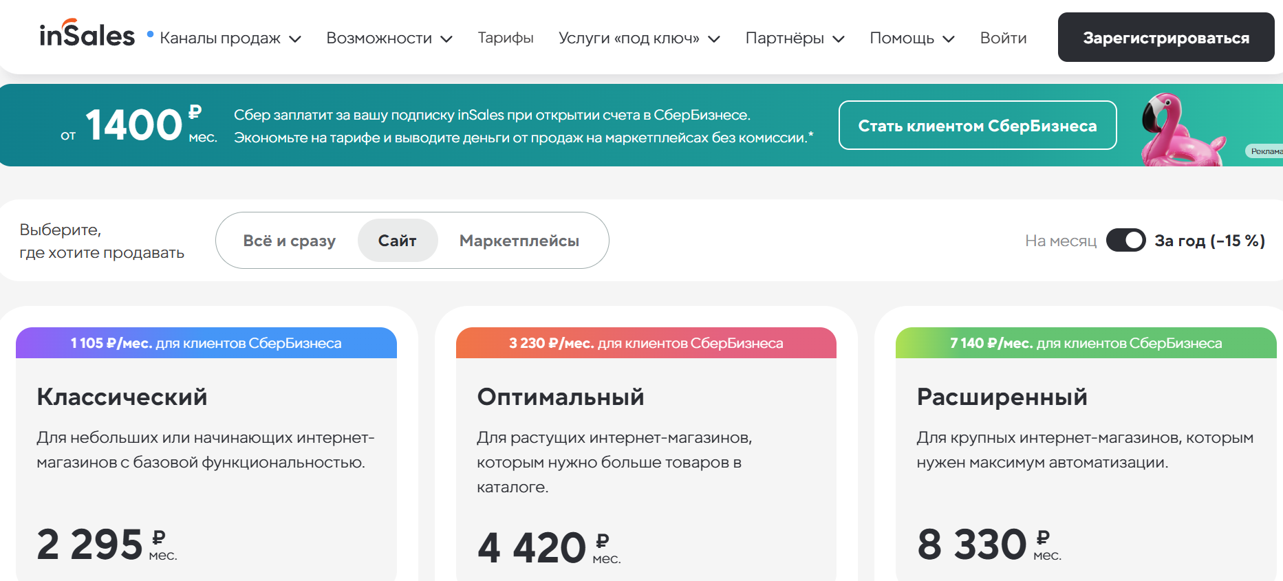Screen dimensions: 1283x581
Task: Choose the "Сайт" sales channel option
Action: coord(397,241)
